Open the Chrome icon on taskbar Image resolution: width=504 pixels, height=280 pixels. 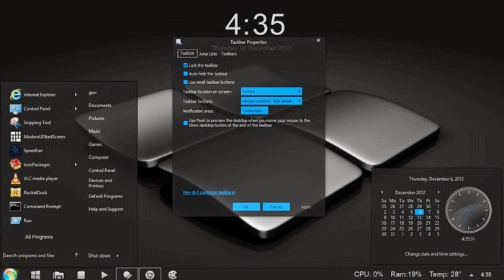point(150,274)
